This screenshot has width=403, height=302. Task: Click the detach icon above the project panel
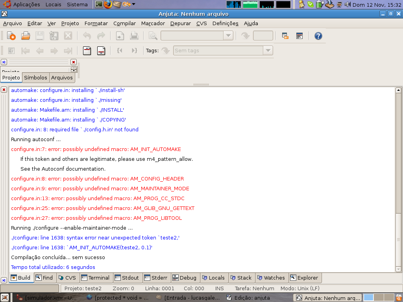[4, 62]
